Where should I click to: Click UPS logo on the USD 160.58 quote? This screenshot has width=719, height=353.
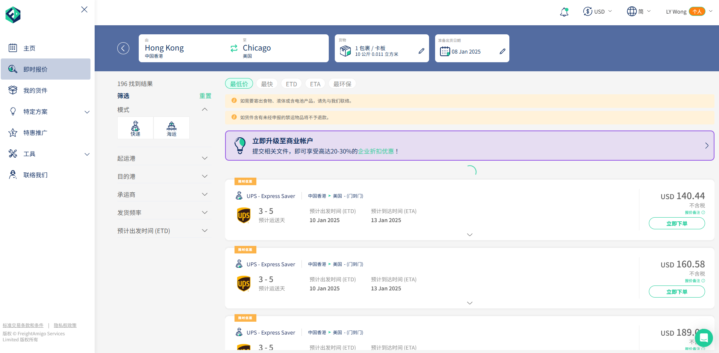point(244,284)
